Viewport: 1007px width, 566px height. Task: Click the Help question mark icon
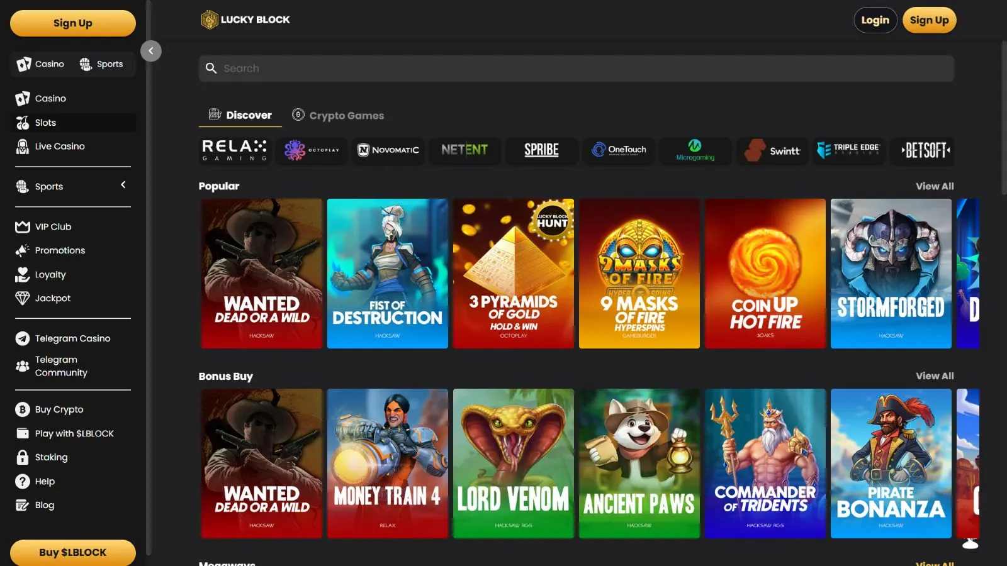point(23,481)
